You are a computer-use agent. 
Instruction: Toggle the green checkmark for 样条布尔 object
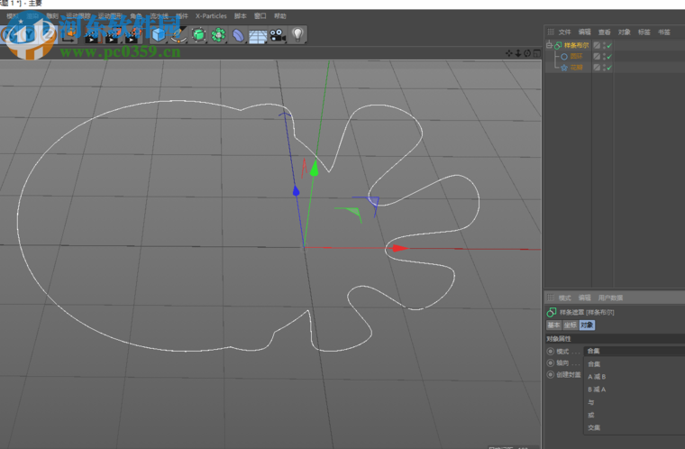[609, 45]
